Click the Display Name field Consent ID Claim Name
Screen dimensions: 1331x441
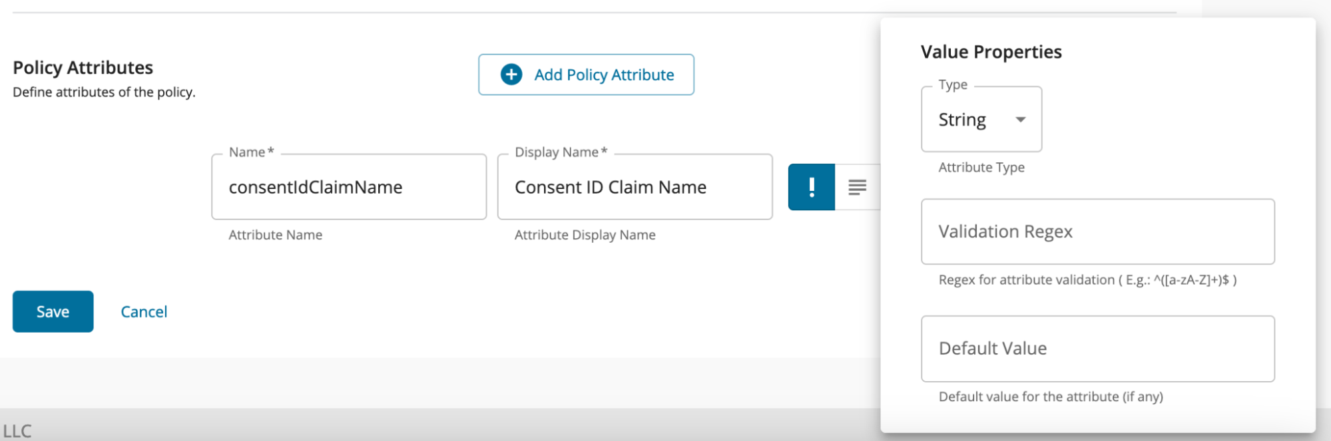click(x=635, y=187)
